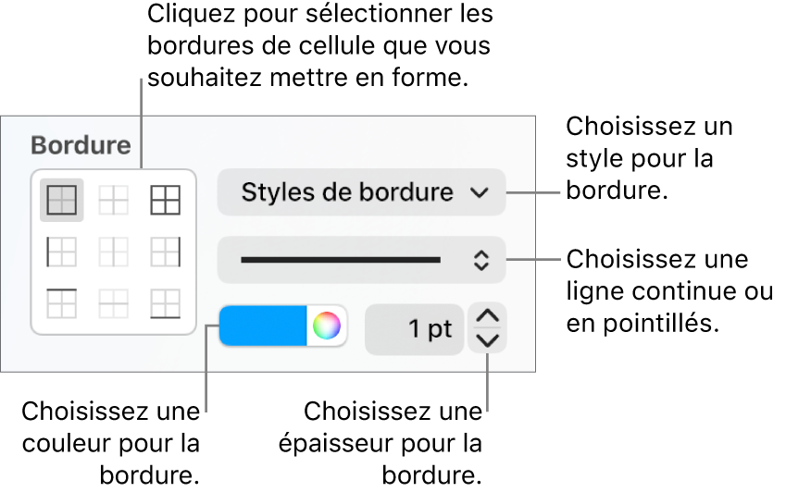Open the Styles de bordure pop-up menu
This screenshot has height=492, width=786.
coord(361,192)
